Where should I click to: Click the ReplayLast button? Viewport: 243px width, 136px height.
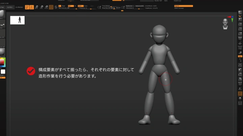click(130, 6)
